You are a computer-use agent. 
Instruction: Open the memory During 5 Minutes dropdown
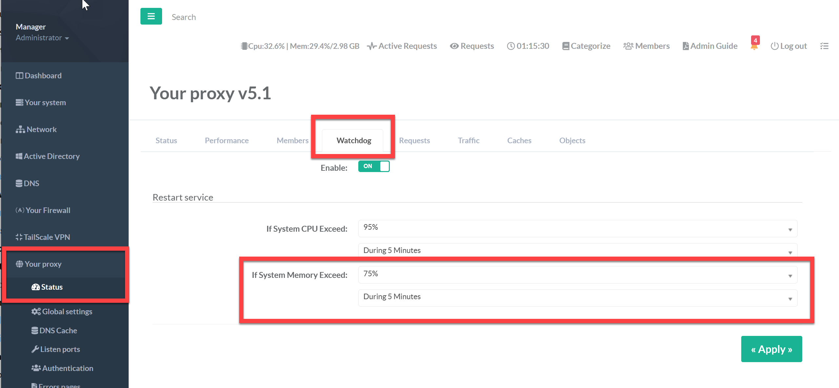[x=577, y=298]
